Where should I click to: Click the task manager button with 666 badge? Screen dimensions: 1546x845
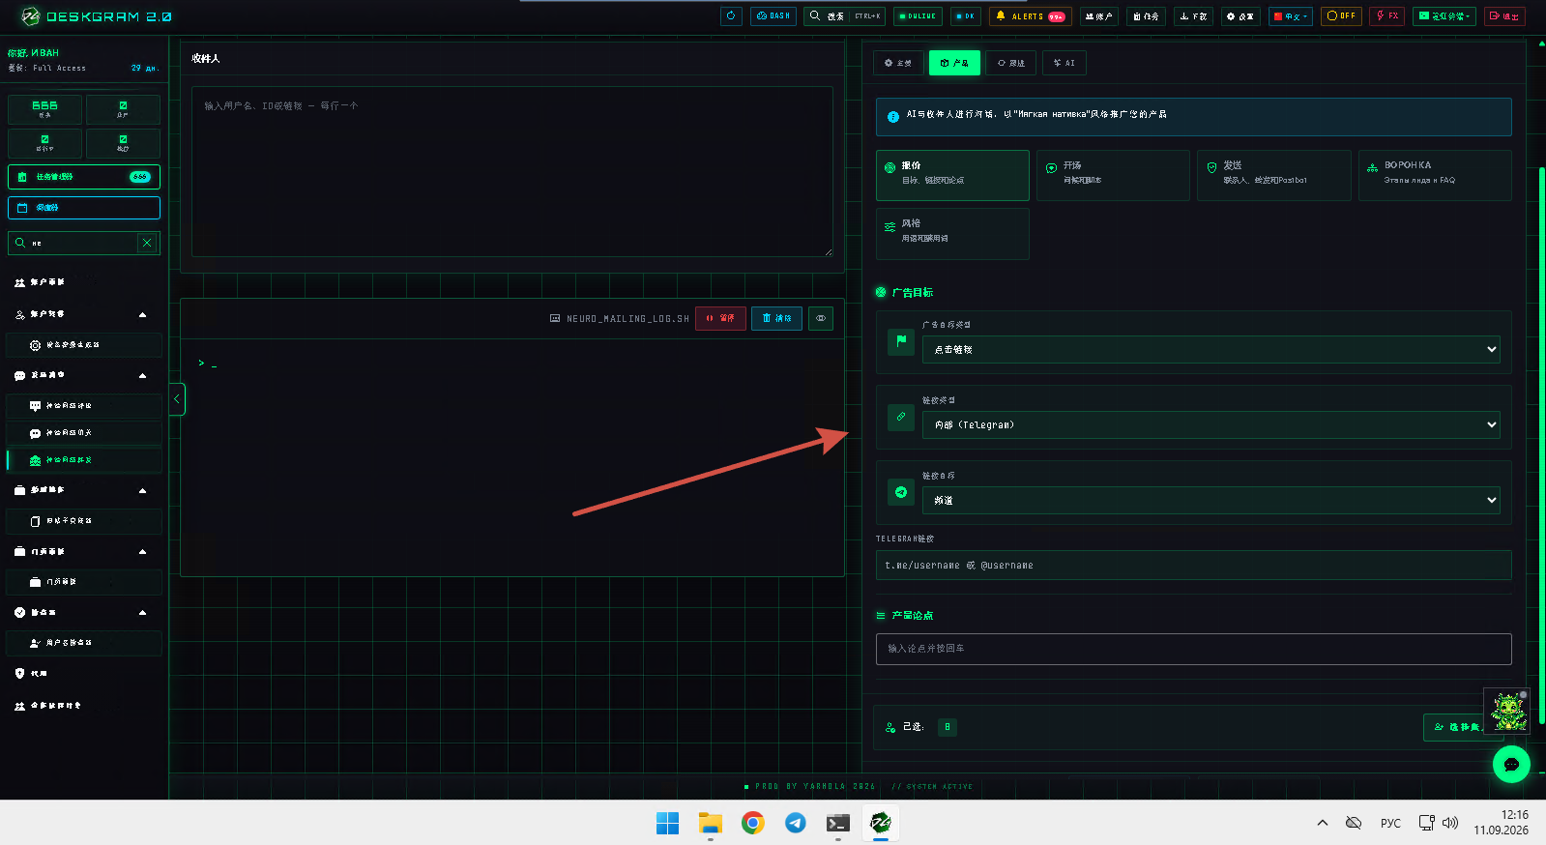(84, 177)
